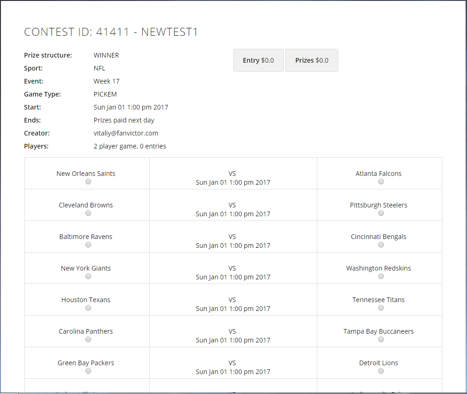Select Tennessee Titans radio button
This screenshot has height=394, width=467.
[381, 308]
